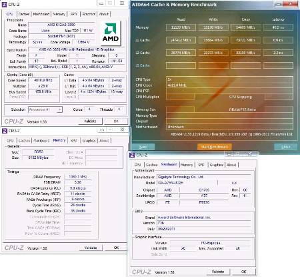Open Memory tab in the CPU-Z processor window

coord(59,14)
